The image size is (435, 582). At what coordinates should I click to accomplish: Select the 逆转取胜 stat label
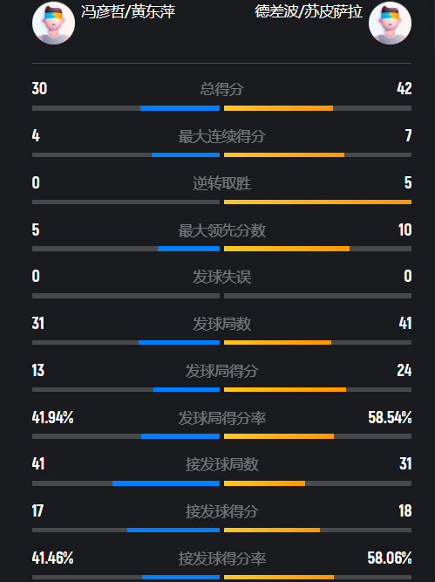pos(221,183)
